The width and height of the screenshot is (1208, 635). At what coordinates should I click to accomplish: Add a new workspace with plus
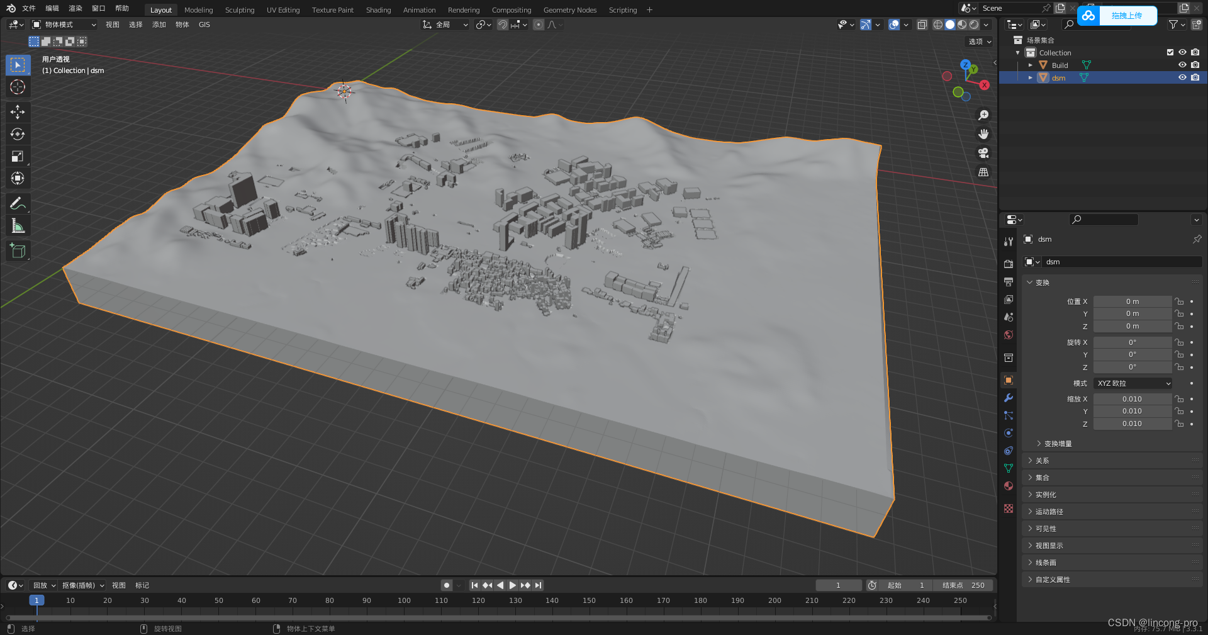point(650,9)
